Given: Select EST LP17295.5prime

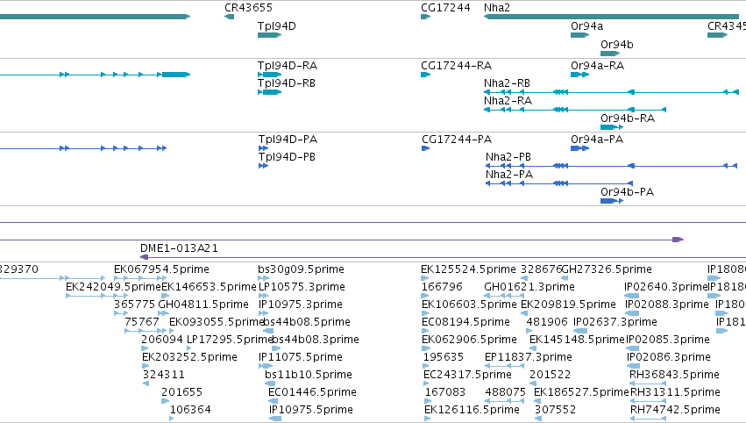Looking at the screenshot, I should pos(230,340).
